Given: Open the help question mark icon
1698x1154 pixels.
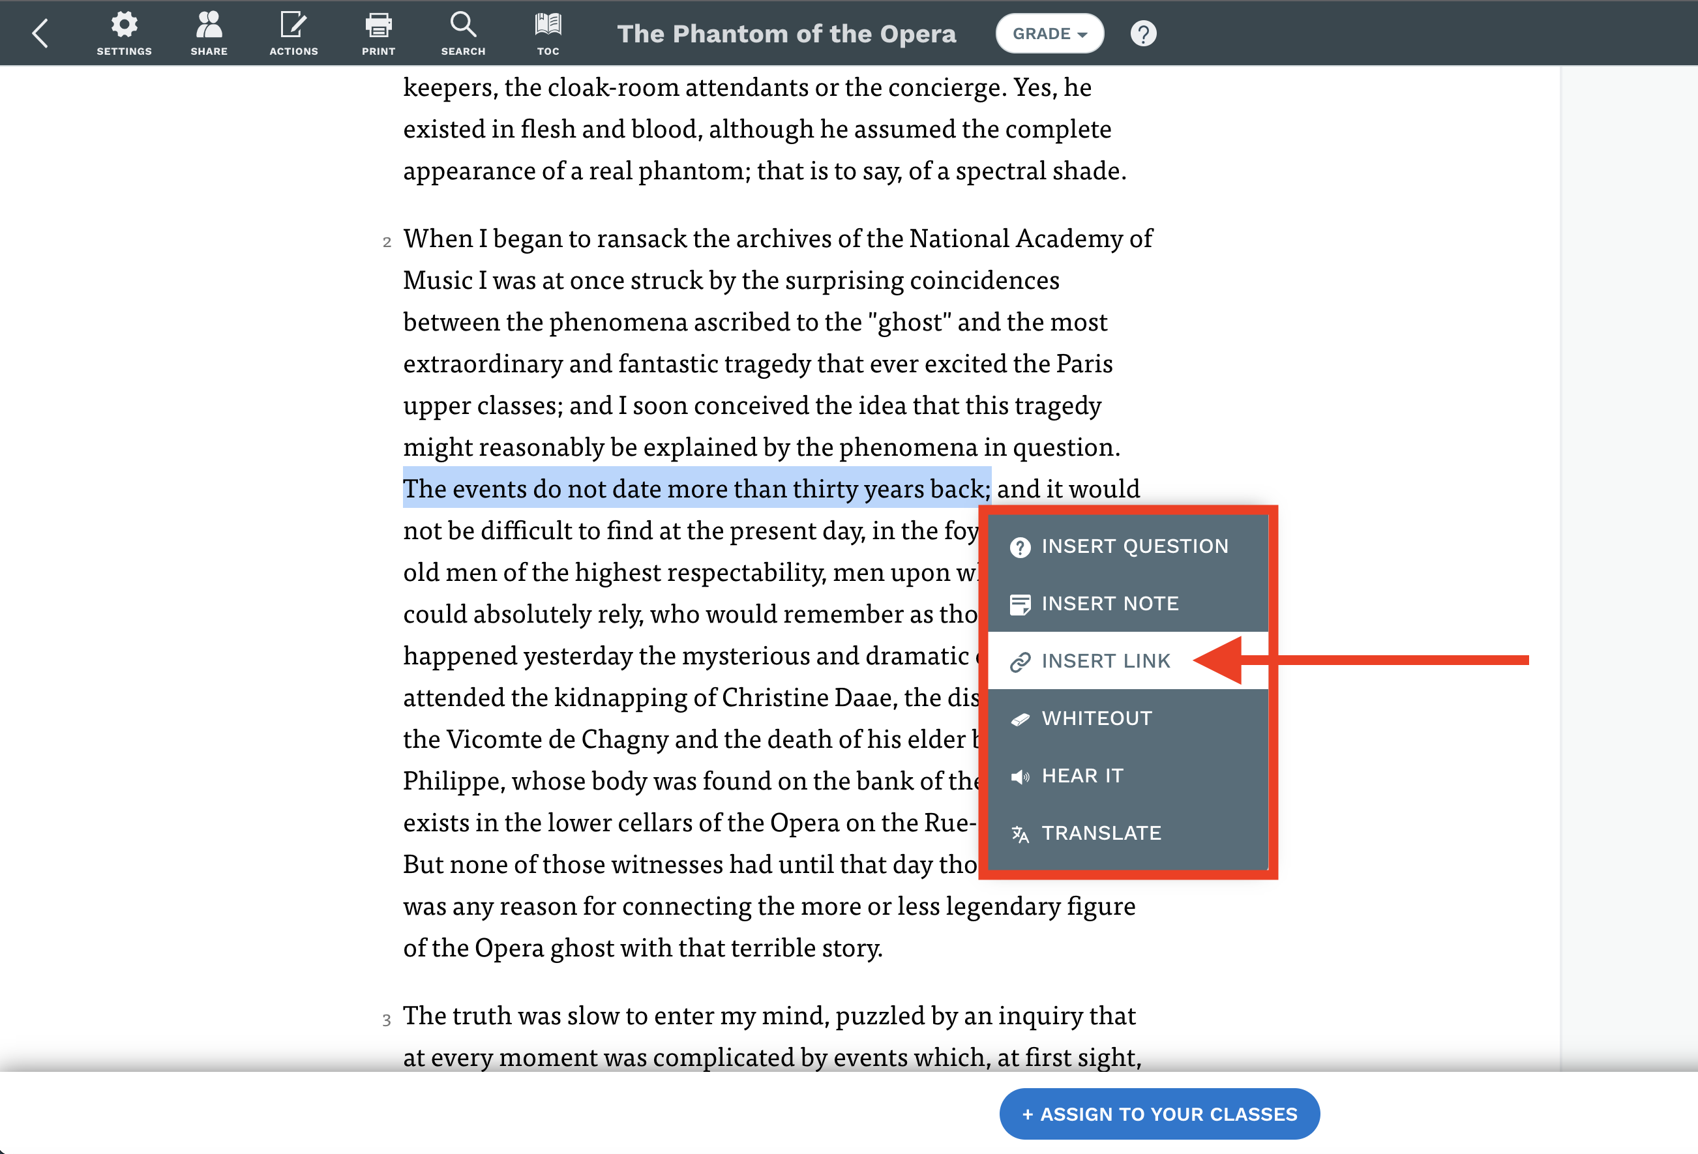Looking at the screenshot, I should tap(1144, 34).
